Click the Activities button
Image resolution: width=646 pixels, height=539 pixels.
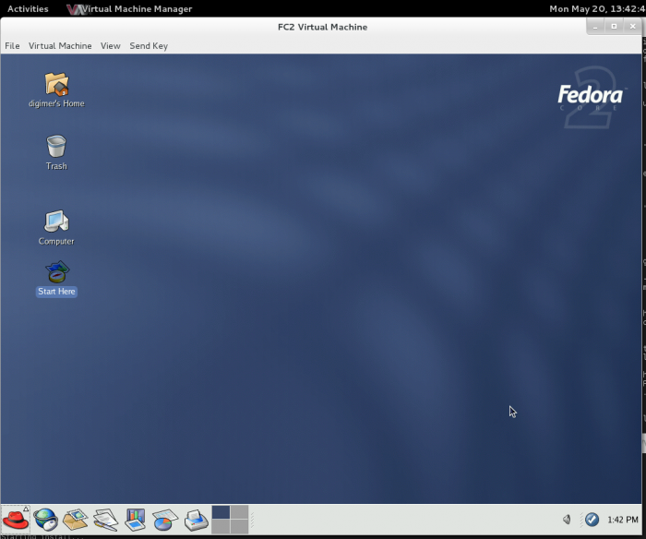[28, 8]
